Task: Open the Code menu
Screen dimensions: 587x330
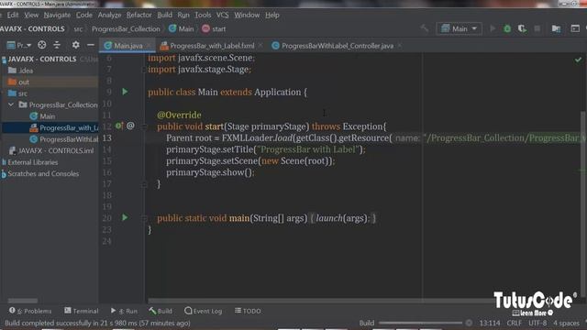Action: coord(84,15)
